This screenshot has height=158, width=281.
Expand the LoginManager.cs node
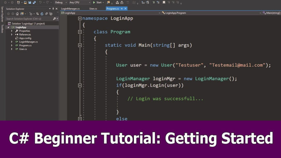coord(12,42)
